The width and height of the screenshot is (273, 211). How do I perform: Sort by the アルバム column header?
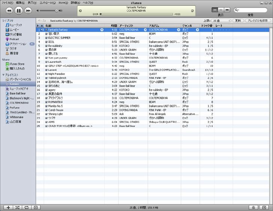pos(164,26)
